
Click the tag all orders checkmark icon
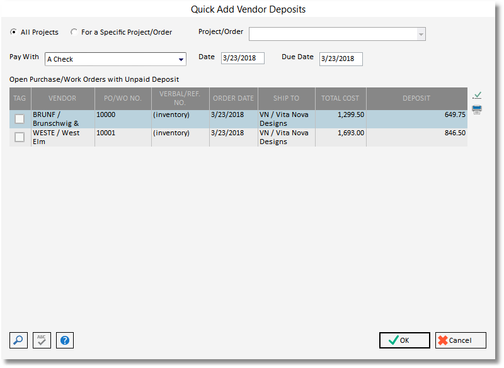[x=477, y=95]
